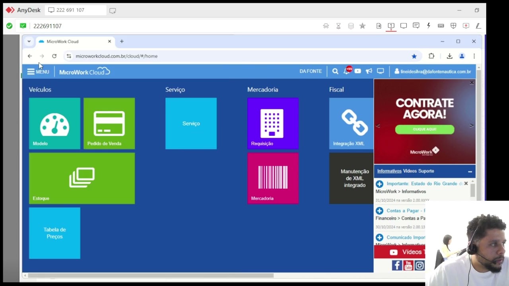Open browser extensions puzzle icon
The height and width of the screenshot is (286, 509).
(431, 56)
